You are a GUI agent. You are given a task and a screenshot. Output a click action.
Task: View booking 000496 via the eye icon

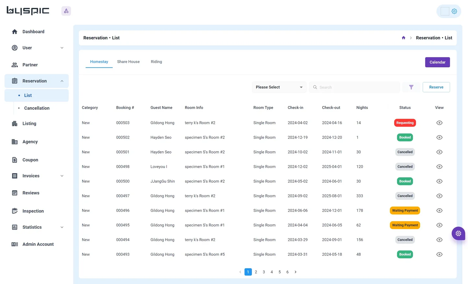coord(439,210)
